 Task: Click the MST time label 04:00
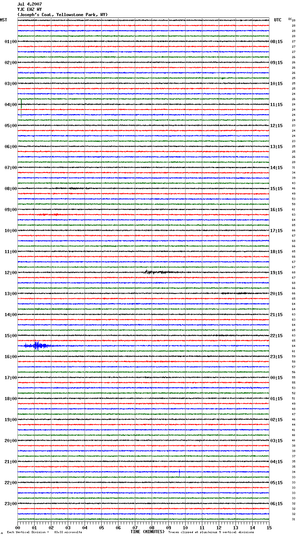11,105
